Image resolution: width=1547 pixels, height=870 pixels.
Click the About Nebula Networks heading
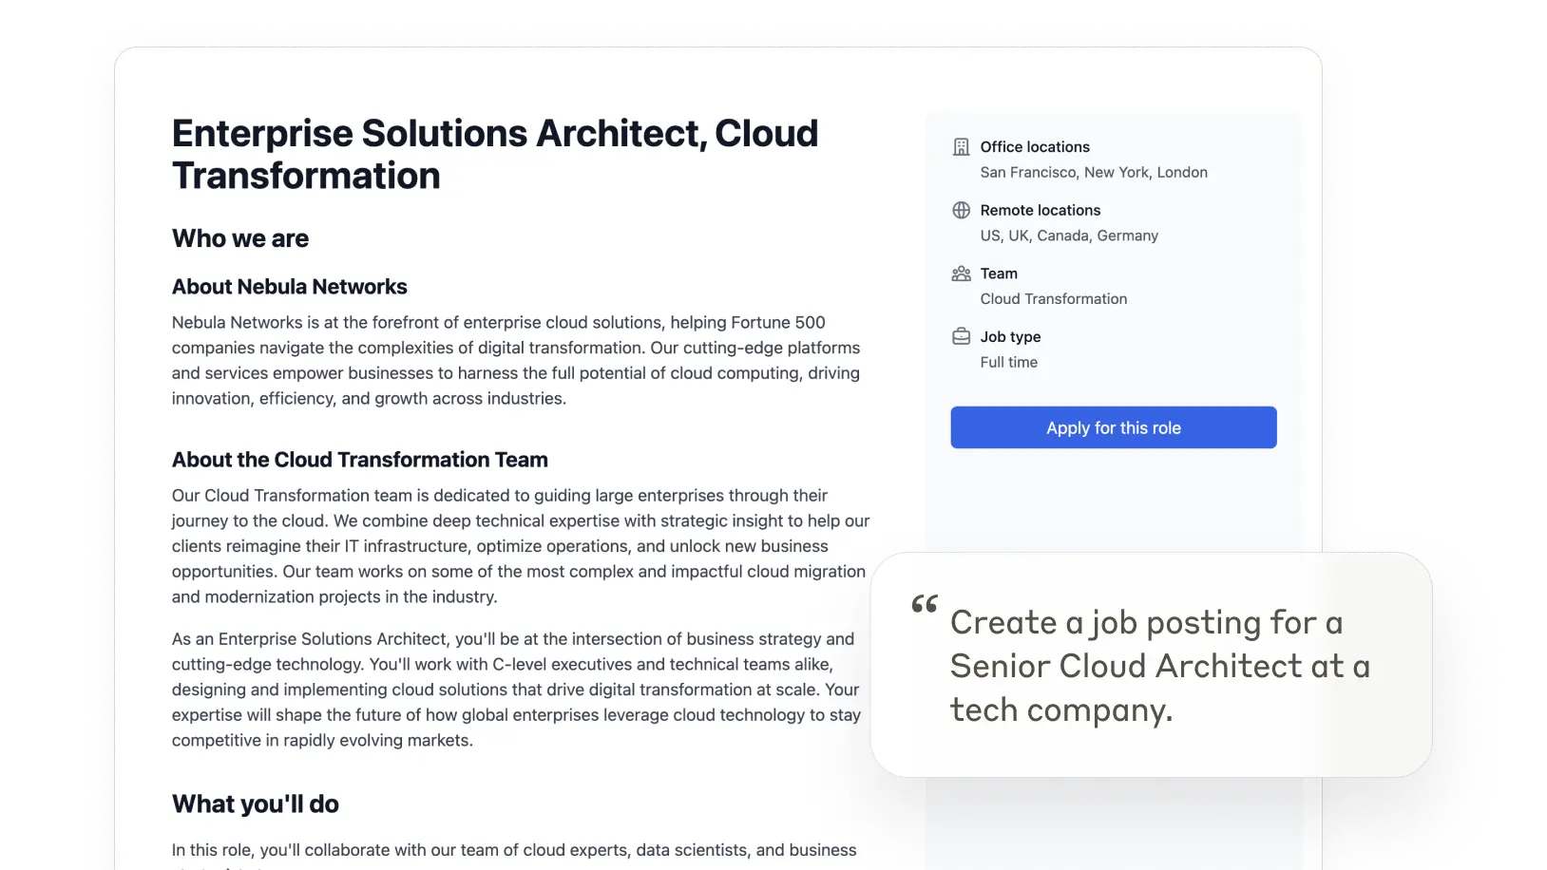pyautogui.click(x=290, y=287)
